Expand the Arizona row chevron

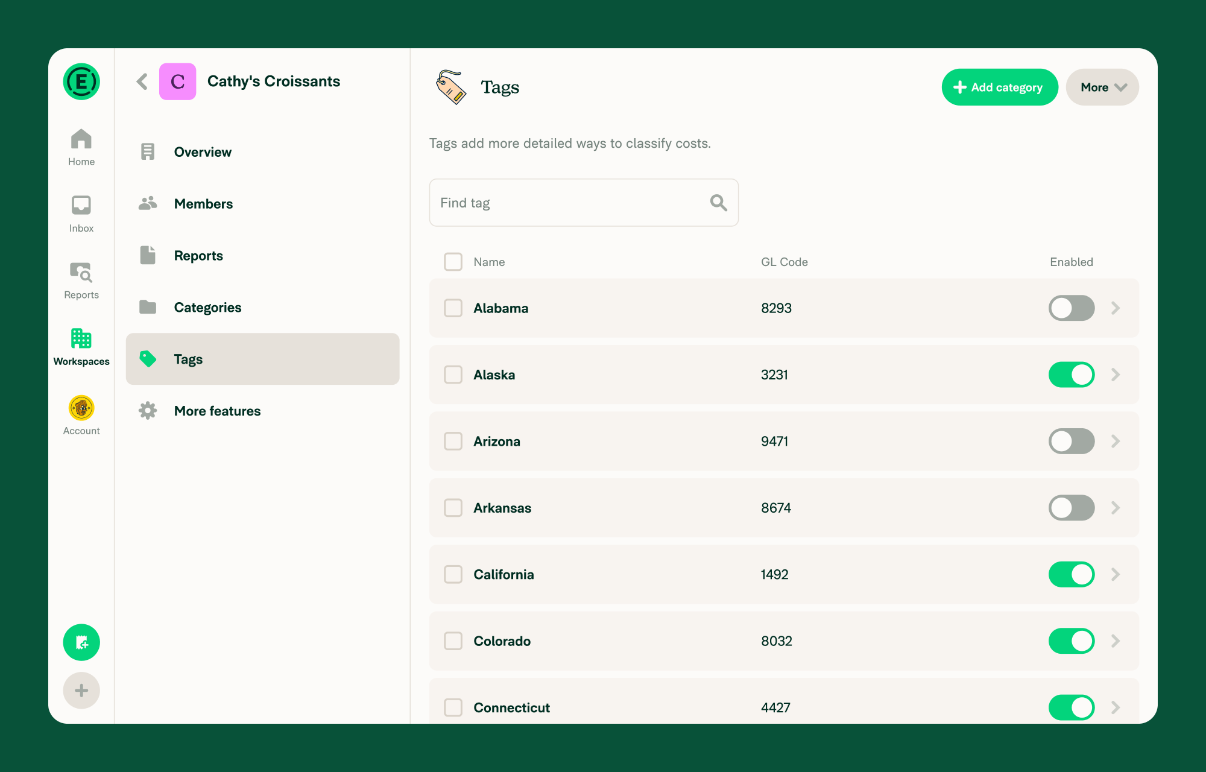pyautogui.click(x=1116, y=441)
